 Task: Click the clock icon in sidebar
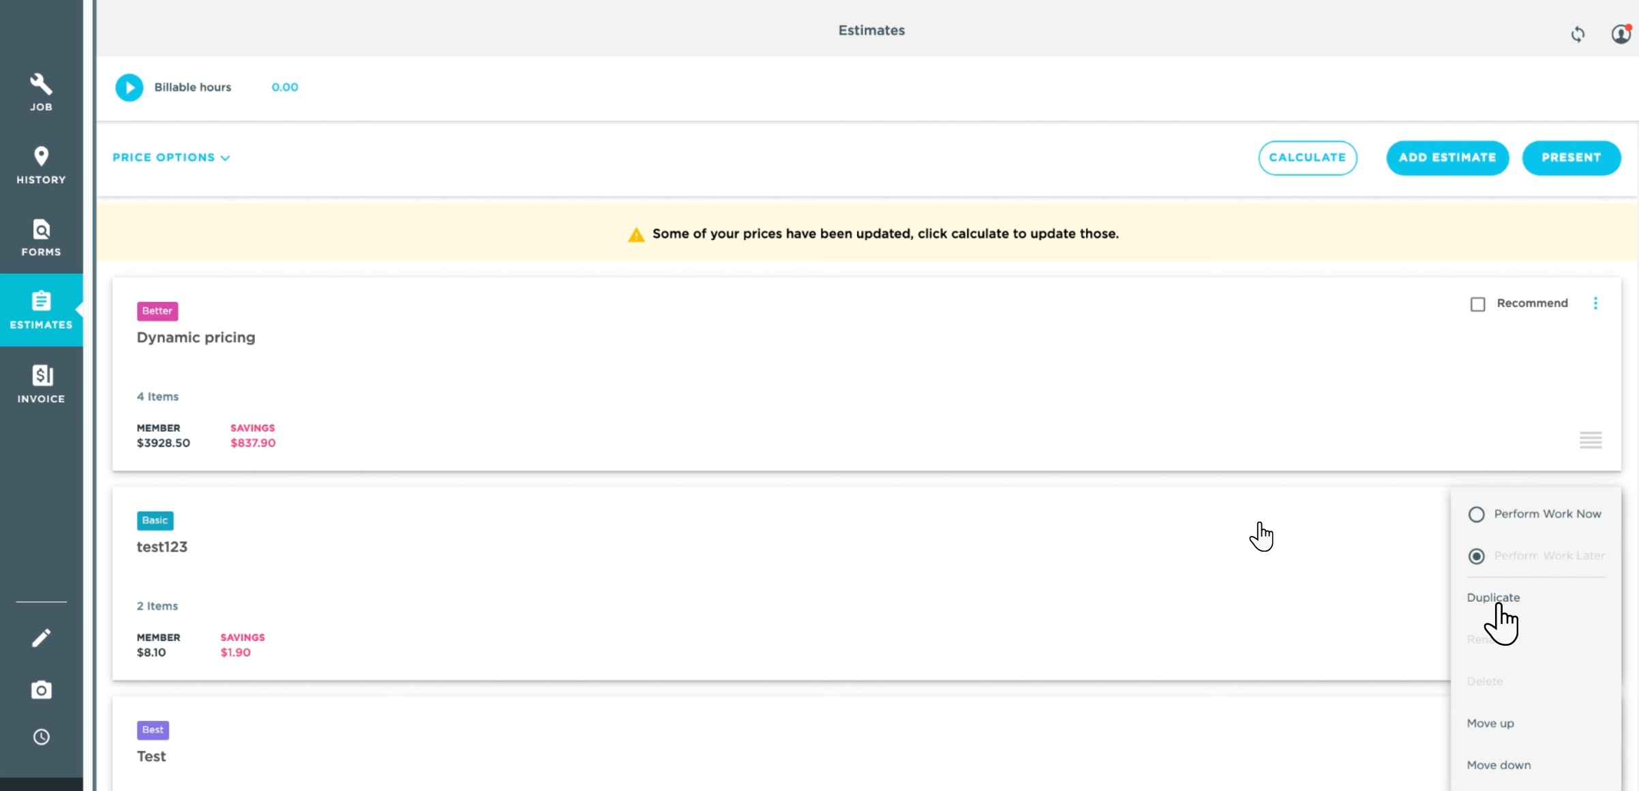[x=41, y=737]
